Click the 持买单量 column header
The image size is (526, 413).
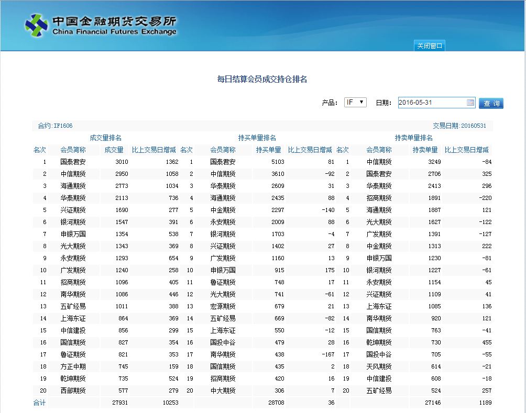(x=268, y=150)
